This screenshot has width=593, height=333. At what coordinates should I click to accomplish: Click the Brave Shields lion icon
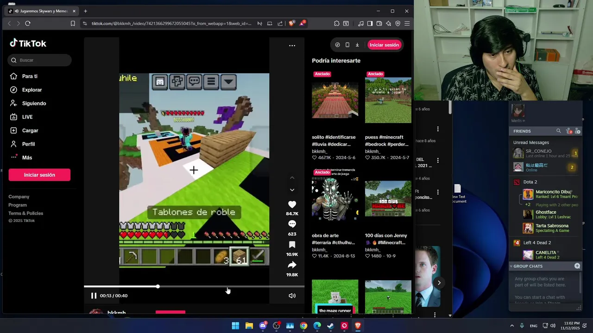(291, 24)
